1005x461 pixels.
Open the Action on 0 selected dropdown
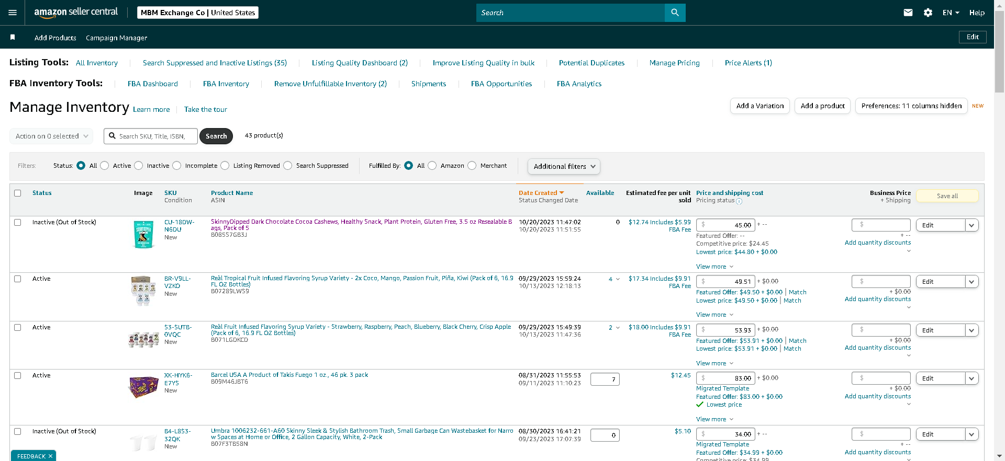coord(51,136)
